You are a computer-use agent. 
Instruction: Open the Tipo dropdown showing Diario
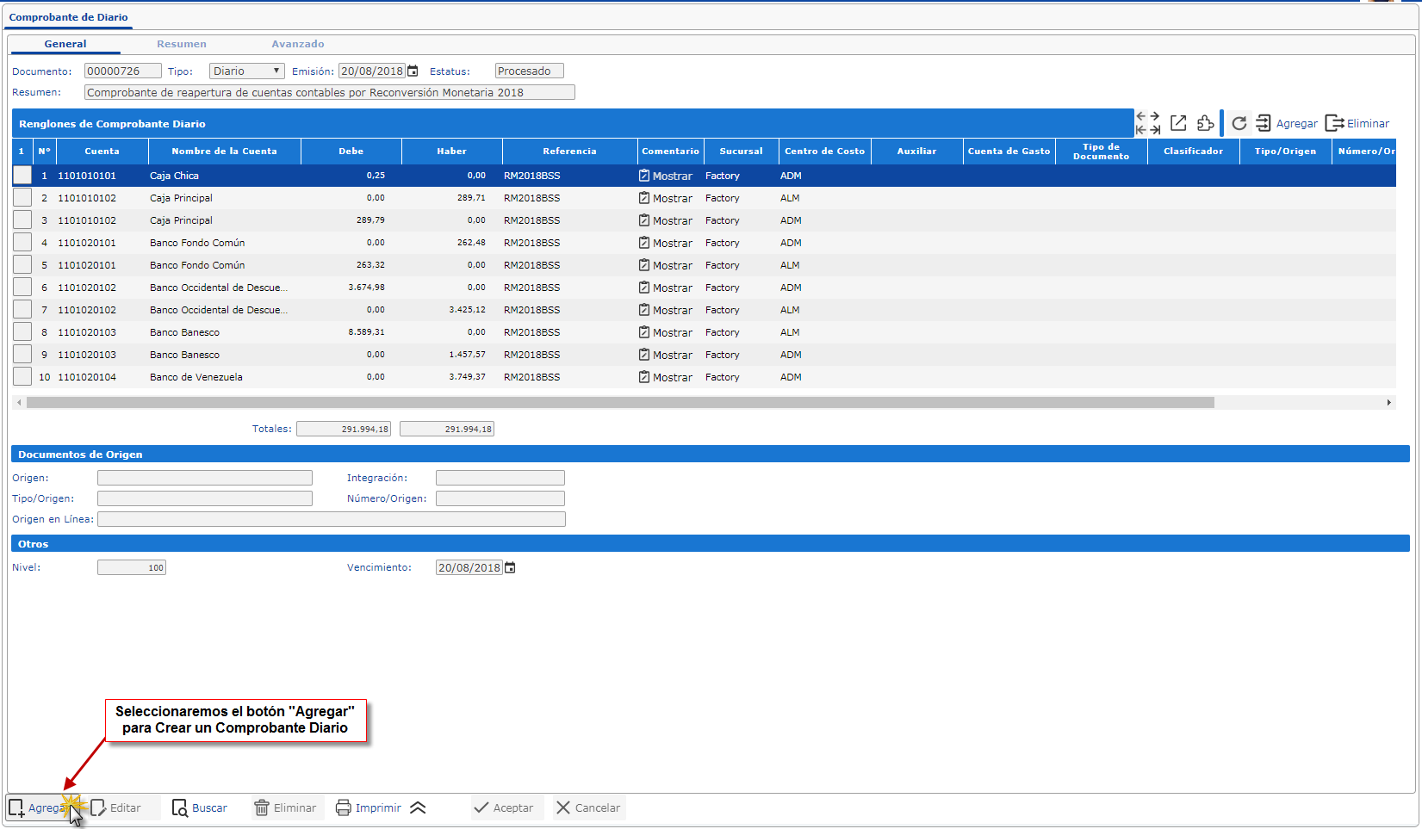tap(246, 71)
